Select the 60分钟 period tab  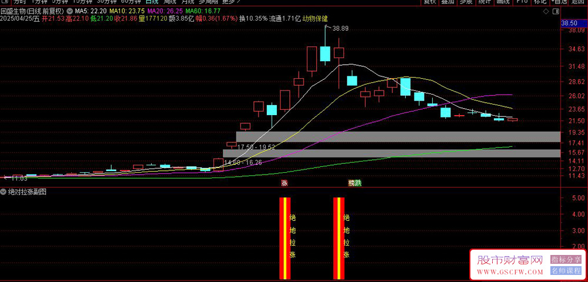click(x=131, y=2)
